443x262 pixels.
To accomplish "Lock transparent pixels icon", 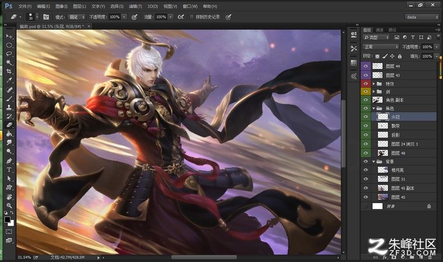I will tap(377, 56).
